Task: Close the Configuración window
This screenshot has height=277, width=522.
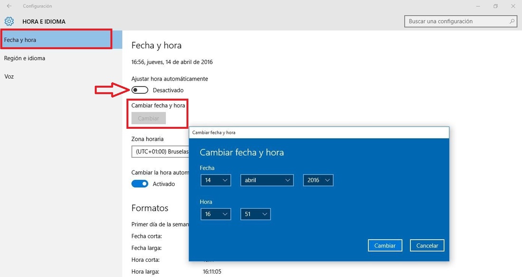Action: point(513,6)
